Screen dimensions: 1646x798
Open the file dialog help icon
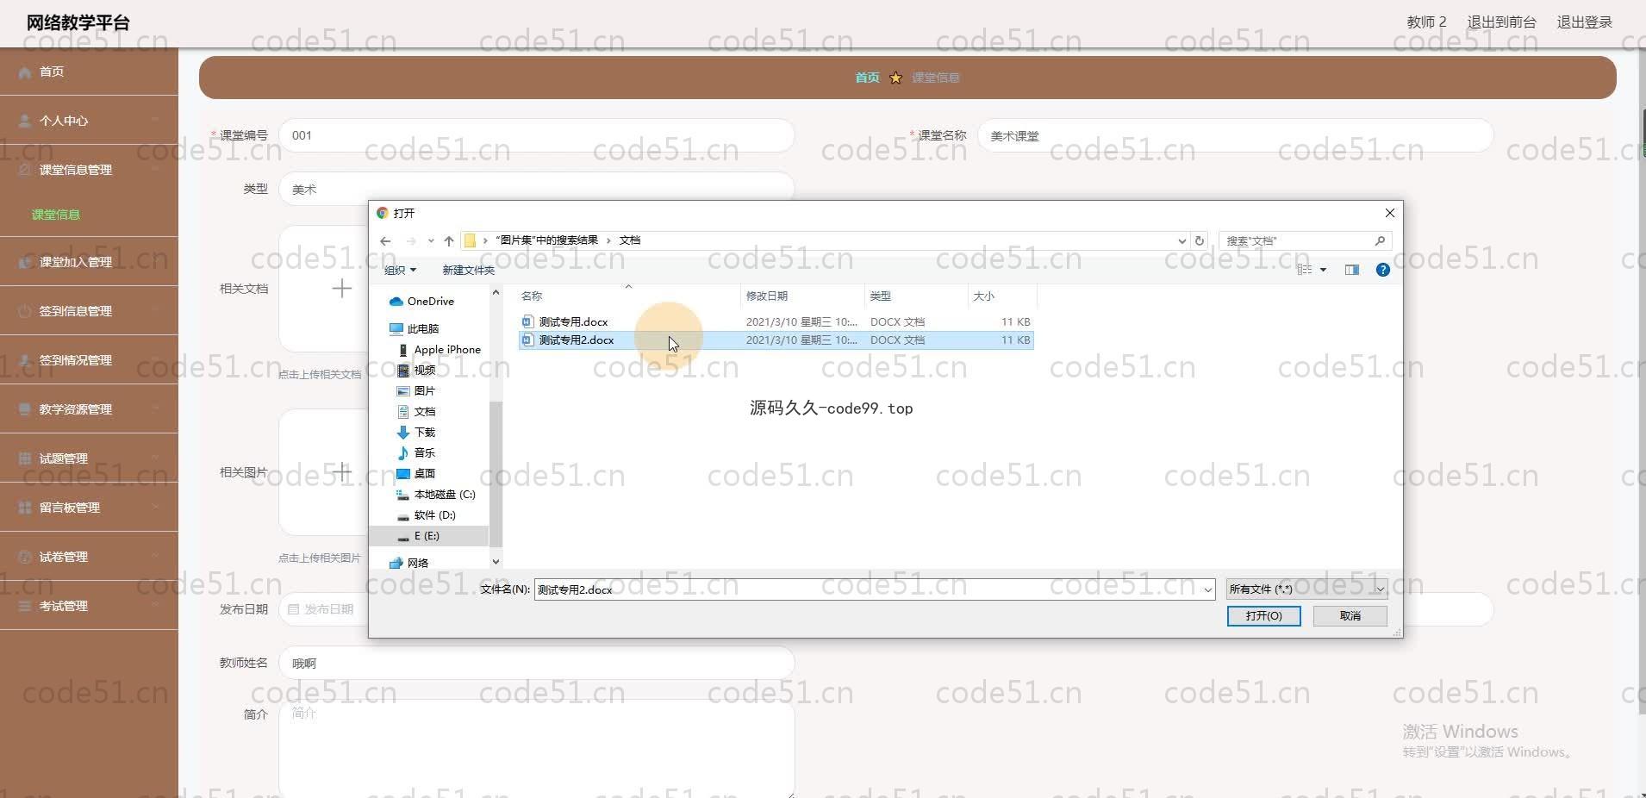click(1383, 270)
